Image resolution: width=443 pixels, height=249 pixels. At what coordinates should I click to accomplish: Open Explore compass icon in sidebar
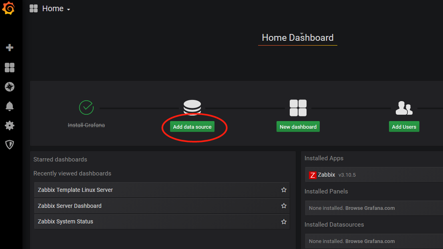point(10,87)
